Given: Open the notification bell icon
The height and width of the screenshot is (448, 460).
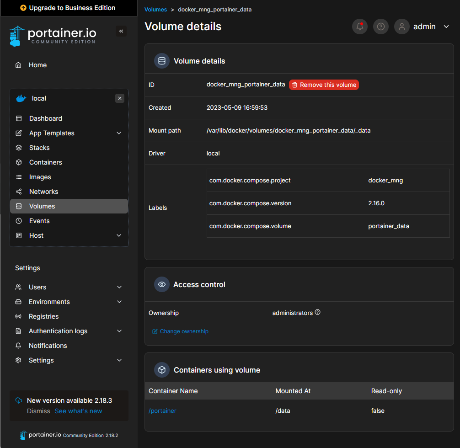Looking at the screenshot, I should pyautogui.click(x=359, y=26).
